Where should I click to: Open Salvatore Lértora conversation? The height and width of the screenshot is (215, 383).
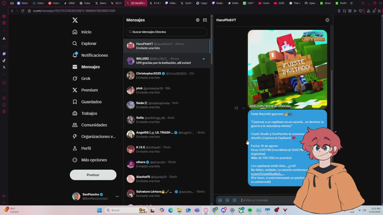(x=167, y=194)
